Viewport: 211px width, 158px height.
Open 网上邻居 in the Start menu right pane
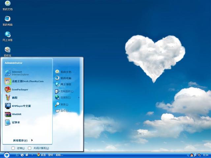coord(63,84)
